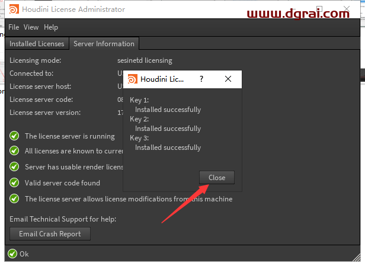The width and height of the screenshot is (365, 266).
Task: Click the 'Key 2:' line in the dialog
Action: 139,119
